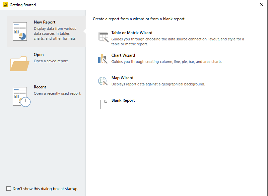Click the "Don't show this dialog box" label text
The height and width of the screenshot is (196, 268).
click(45, 189)
